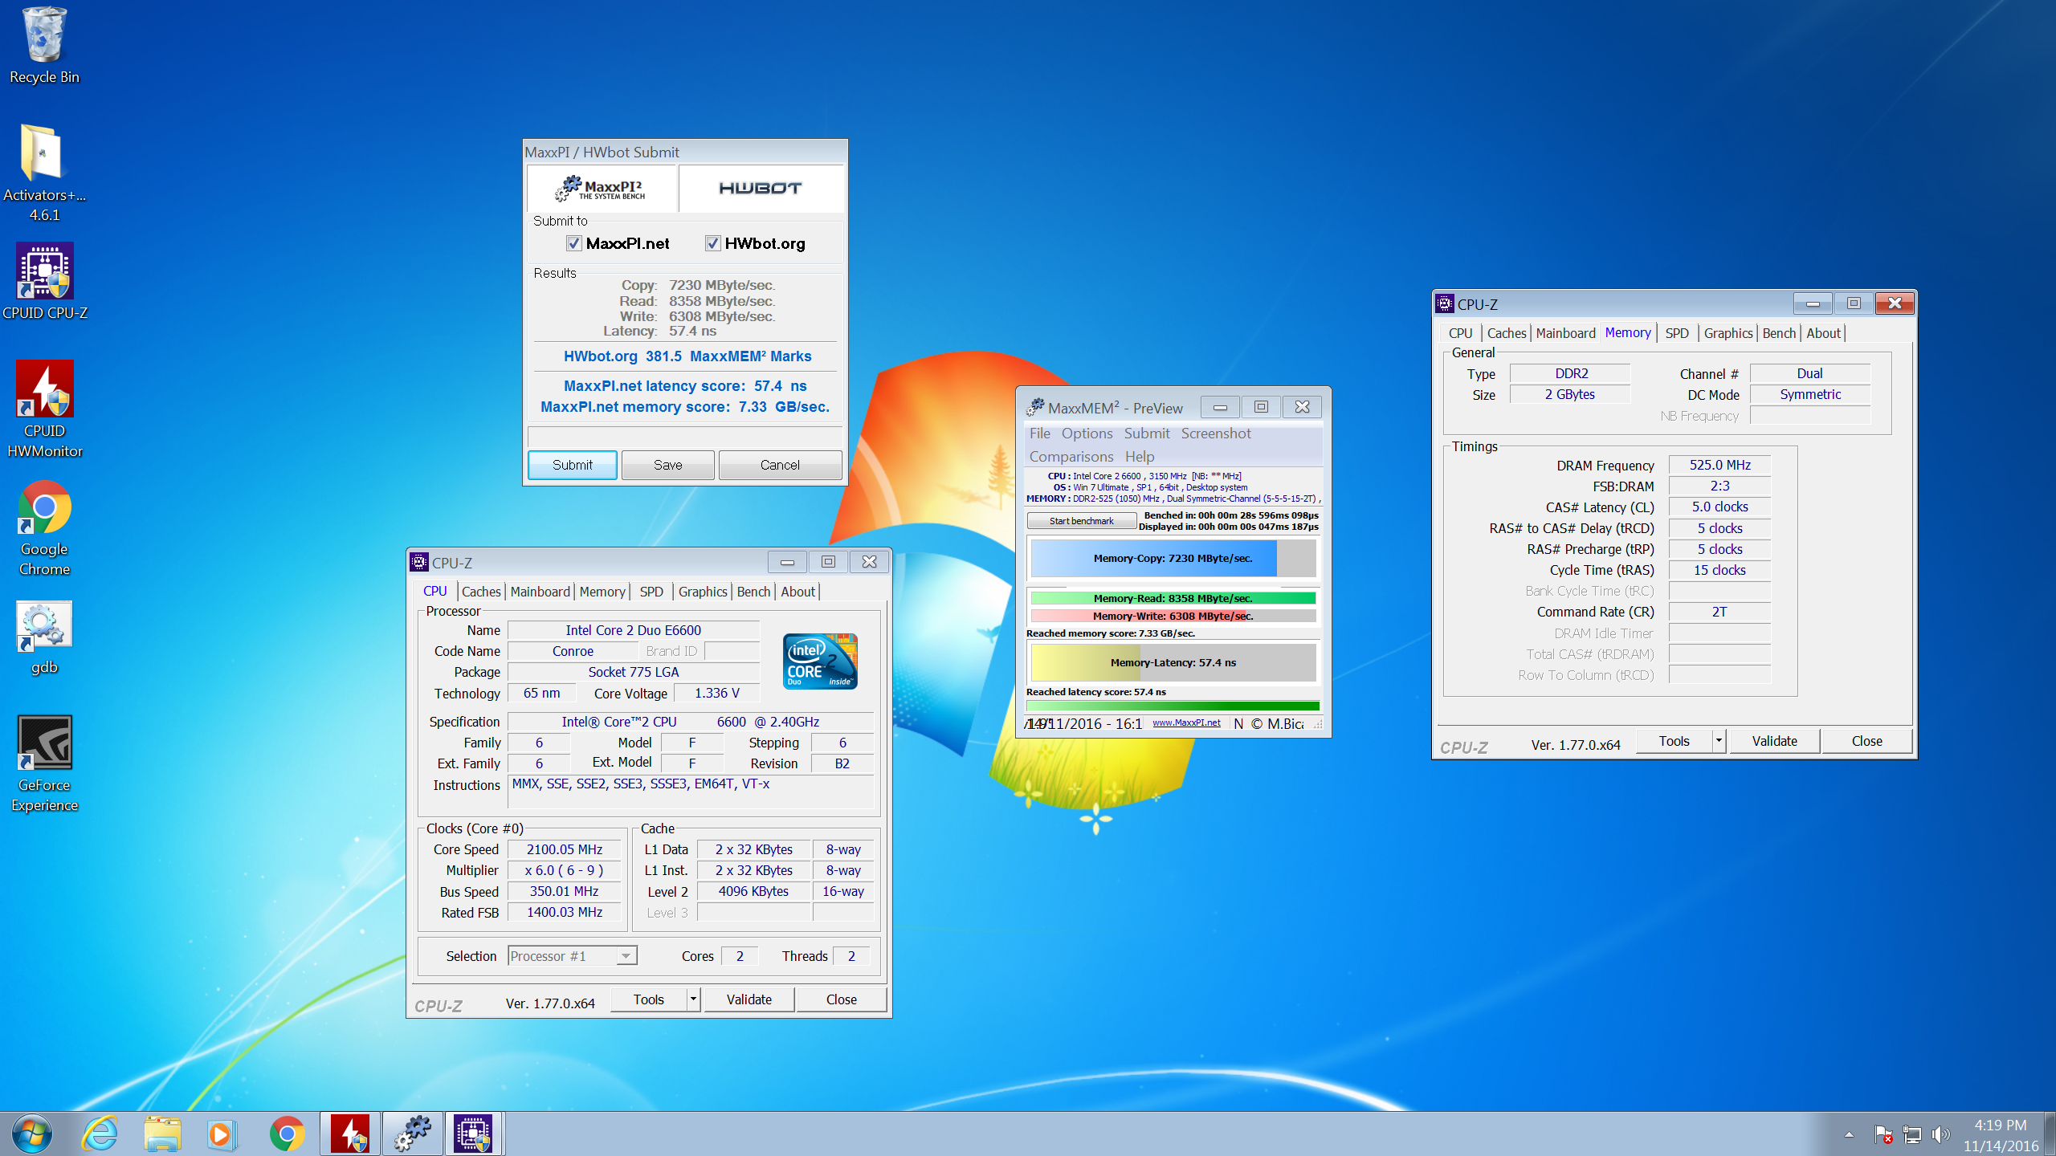Screen dimensions: 2056x1156
Task: Click the Memory-Copy 7230 MByte/sec result bar
Action: click(1173, 558)
